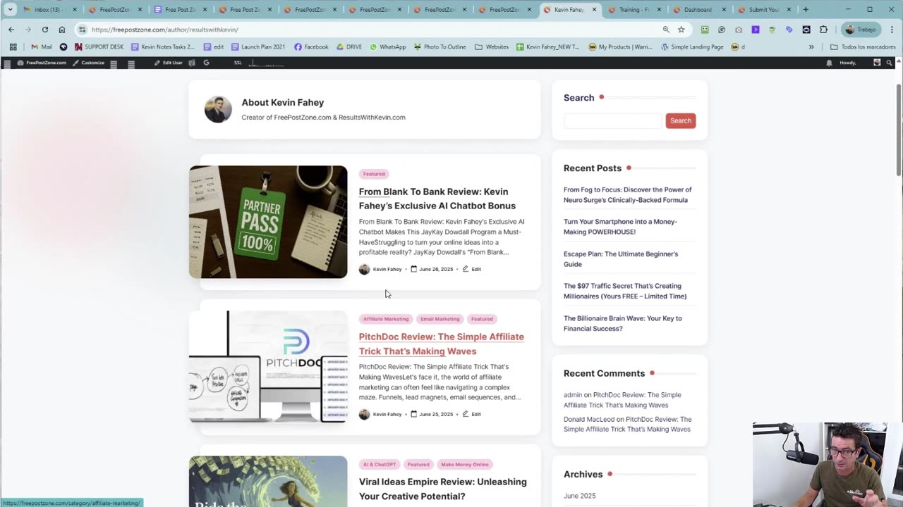Screen dimensions: 903x507
Task: Open the Todos los marcadores folder
Action: click(863, 46)
